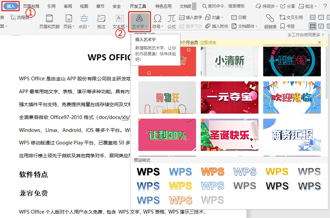
Task: Switch to the 引用 tab
Action: point(51,6)
